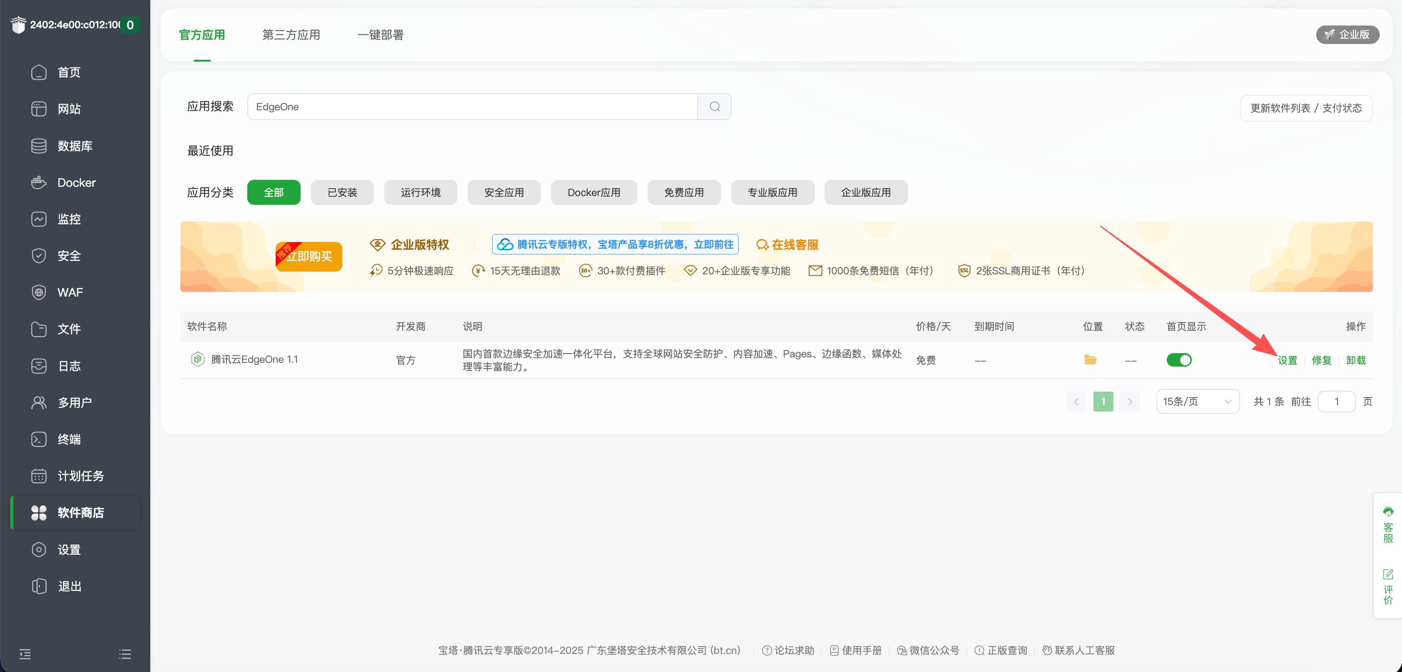Open the 文件 file manager in the sidebar
Viewport: 1402px width, 672px height.
point(69,329)
